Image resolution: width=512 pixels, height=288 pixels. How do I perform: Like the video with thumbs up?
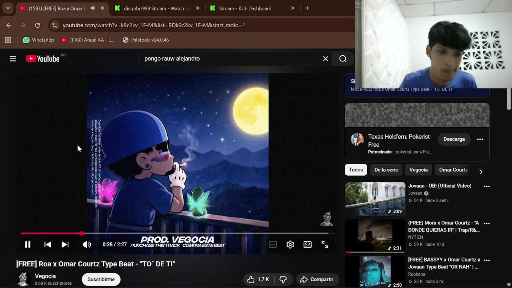click(x=258, y=279)
